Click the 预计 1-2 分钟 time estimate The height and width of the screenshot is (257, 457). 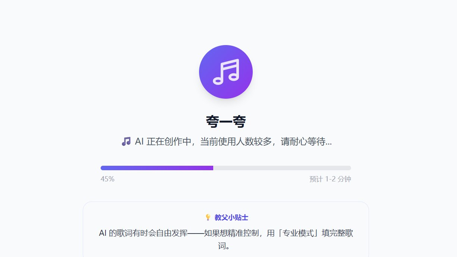[x=330, y=179]
